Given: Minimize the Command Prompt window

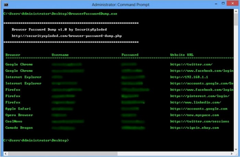Looking at the screenshot, I should click(216, 4).
